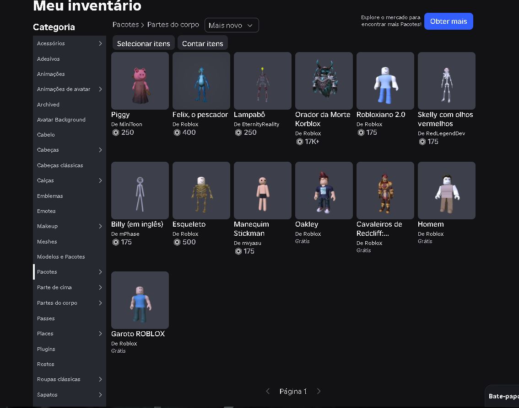Open the Mais novo sort dropdown

(x=232, y=25)
